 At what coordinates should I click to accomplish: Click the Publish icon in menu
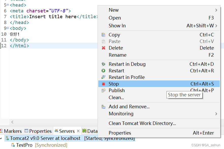click(x=103, y=91)
